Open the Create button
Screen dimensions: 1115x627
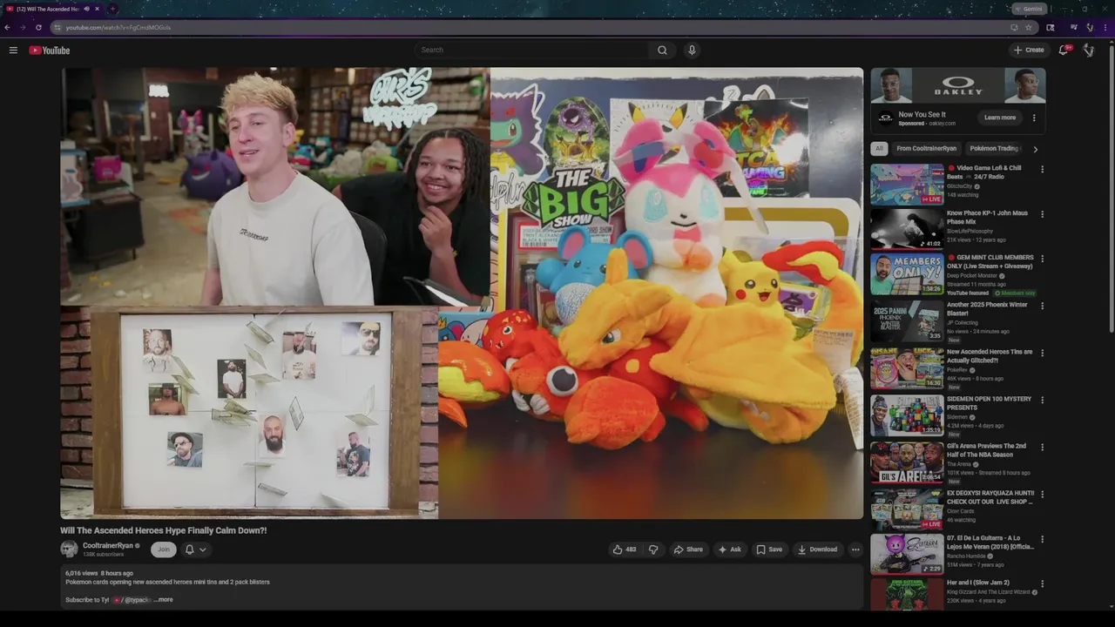tap(1029, 50)
